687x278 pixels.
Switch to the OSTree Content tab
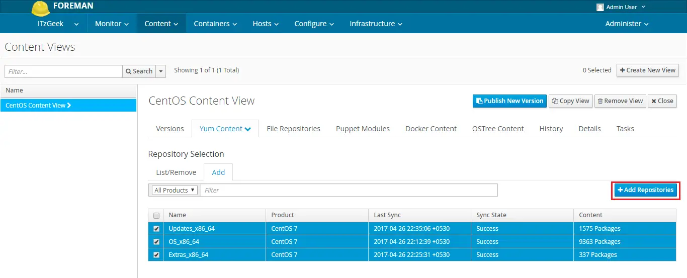click(x=498, y=129)
